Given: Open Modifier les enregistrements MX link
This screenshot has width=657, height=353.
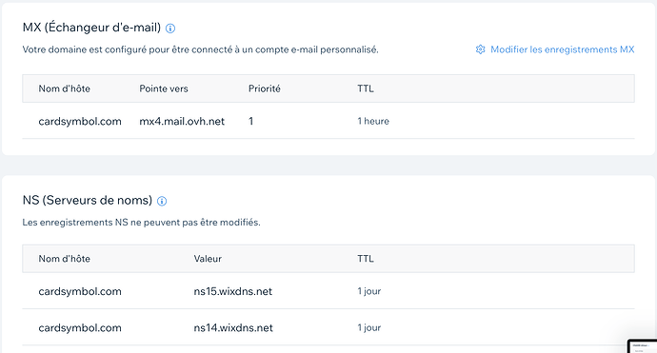Looking at the screenshot, I should (x=563, y=49).
